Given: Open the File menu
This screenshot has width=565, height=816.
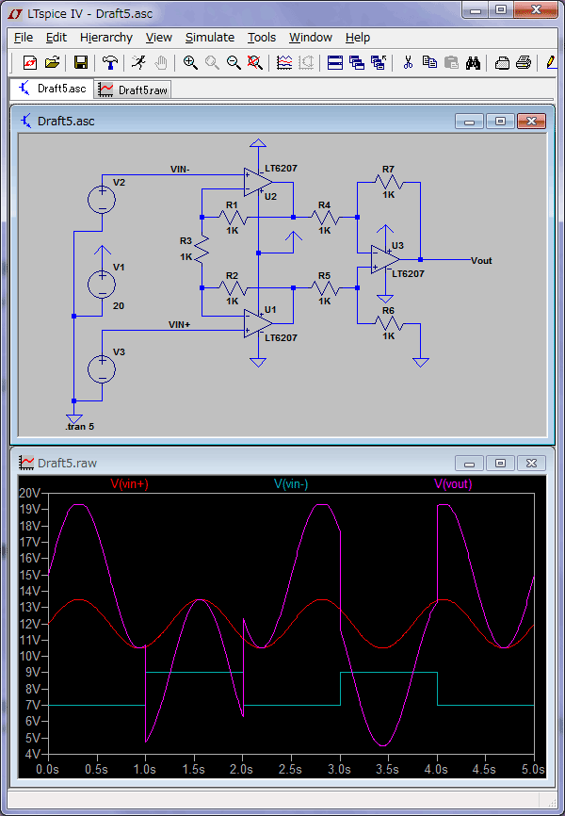Looking at the screenshot, I should tap(24, 38).
